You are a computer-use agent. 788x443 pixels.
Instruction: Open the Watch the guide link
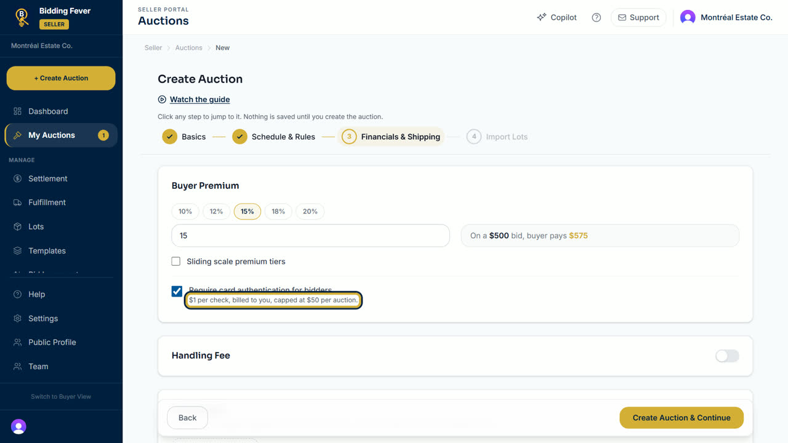(x=200, y=99)
